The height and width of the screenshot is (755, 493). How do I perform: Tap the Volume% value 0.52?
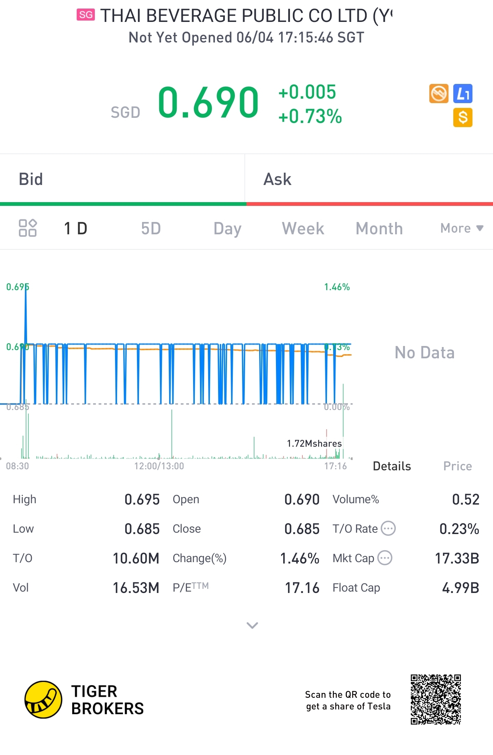(x=466, y=499)
